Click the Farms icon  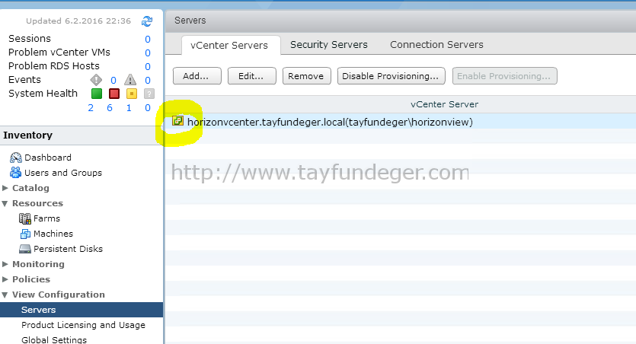24,218
